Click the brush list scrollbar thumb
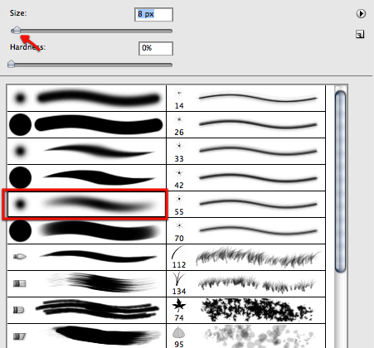Screen dimensions: 374x348 (x=340, y=181)
